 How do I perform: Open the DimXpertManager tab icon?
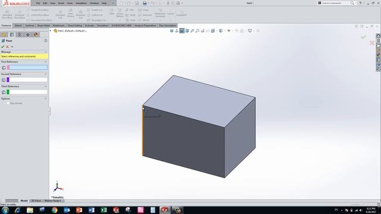click(28, 34)
